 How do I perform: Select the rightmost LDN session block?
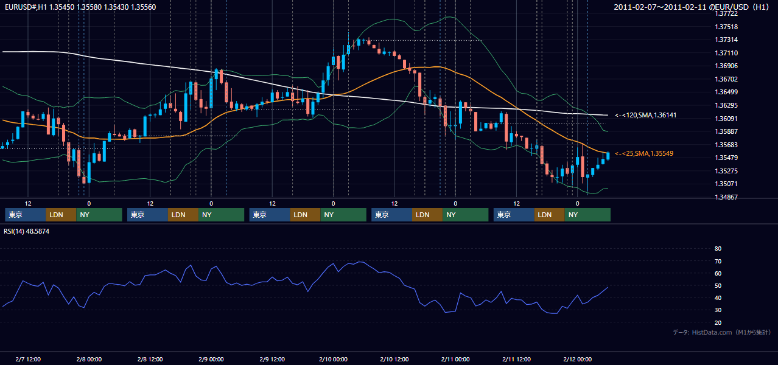[x=550, y=215]
